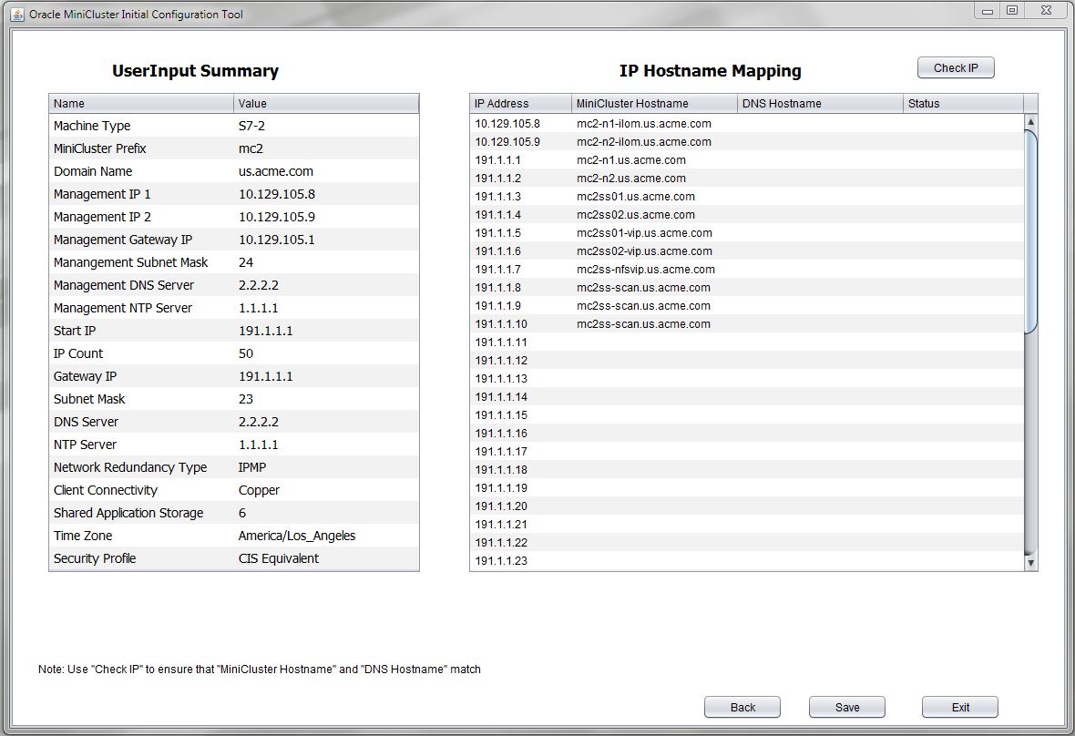Click scrollbar up arrow in IP mapping
The width and height of the screenshot is (1075, 736).
[x=1030, y=121]
